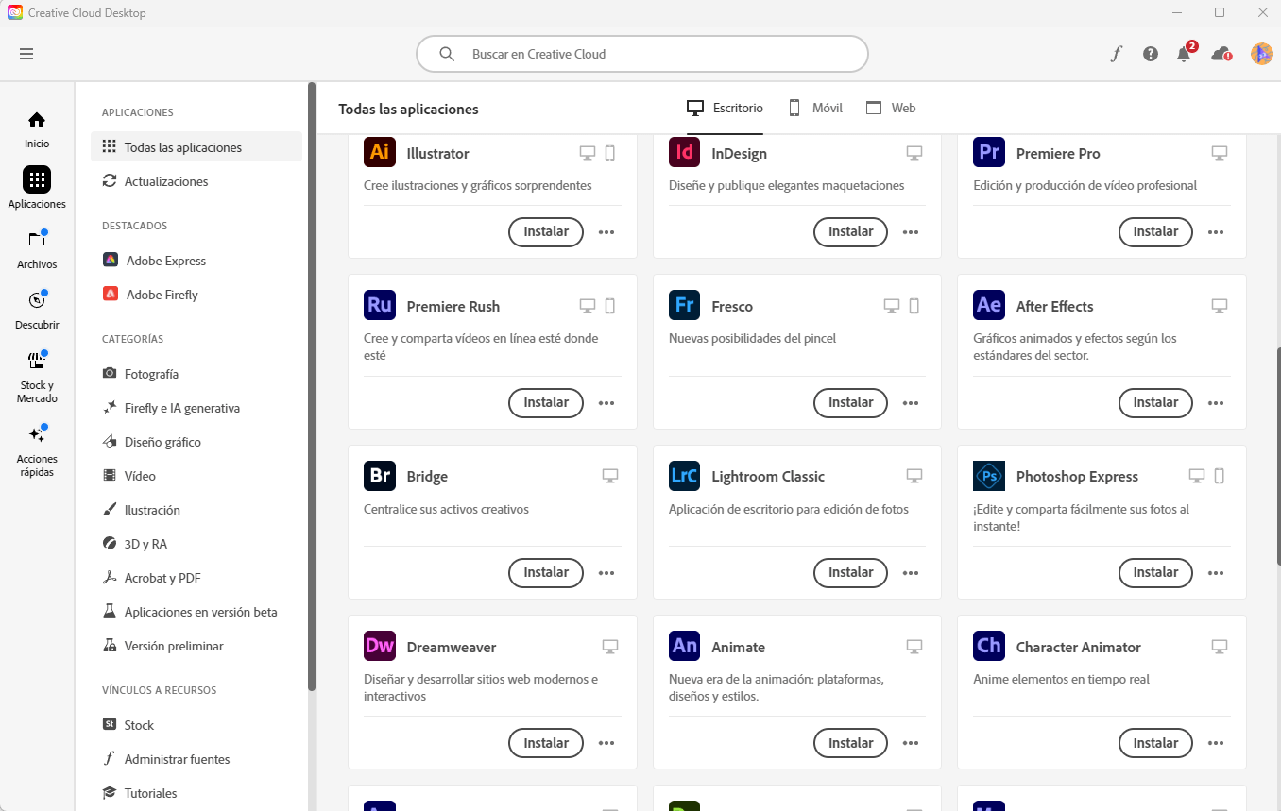Switch to the Escritorio tab
Screen dimensions: 1281x811
(725, 108)
